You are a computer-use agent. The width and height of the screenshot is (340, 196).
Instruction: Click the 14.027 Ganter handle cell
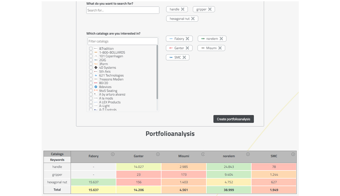pos(139,167)
